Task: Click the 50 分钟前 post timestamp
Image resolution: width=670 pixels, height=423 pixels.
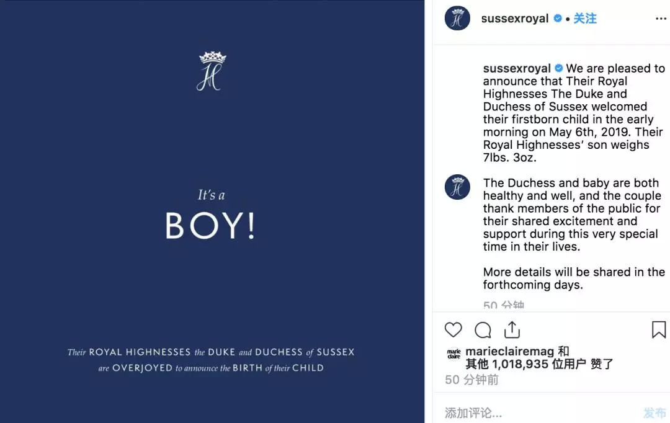Action: click(x=471, y=380)
